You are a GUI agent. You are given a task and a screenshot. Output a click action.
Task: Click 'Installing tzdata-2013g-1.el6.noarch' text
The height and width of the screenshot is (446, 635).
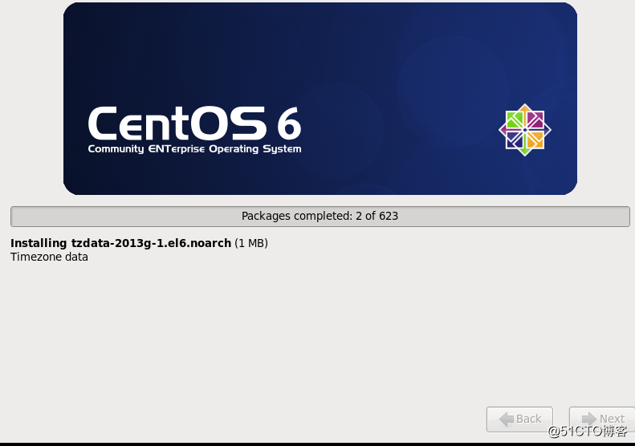pos(120,243)
